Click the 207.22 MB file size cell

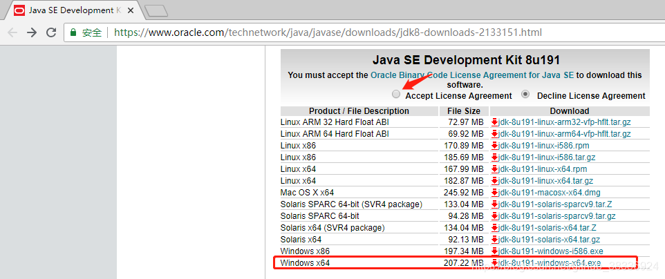tap(464, 263)
